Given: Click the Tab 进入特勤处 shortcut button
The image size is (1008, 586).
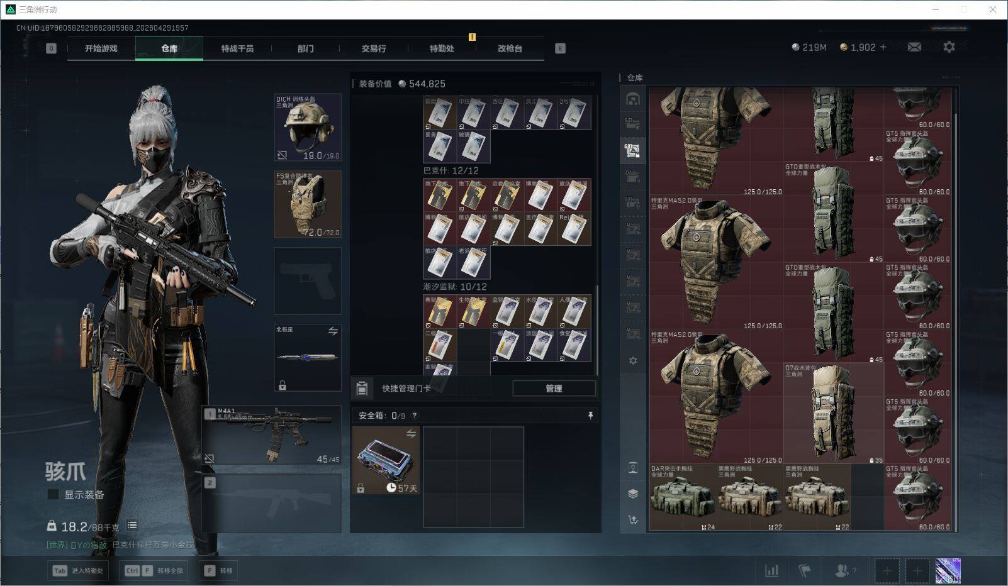Looking at the screenshot, I should click(x=77, y=571).
